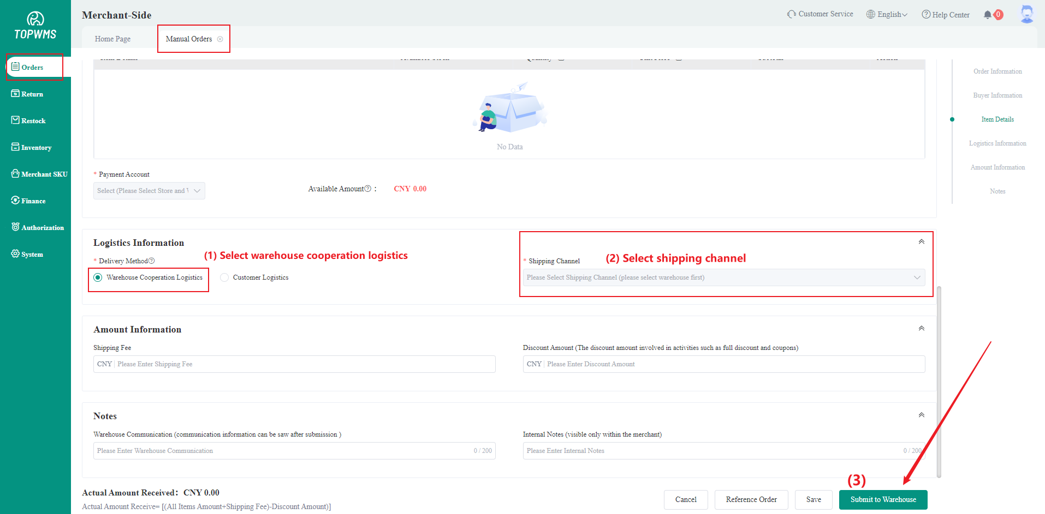Open the Payment Account dropdown
The image size is (1045, 514).
pos(149,191)
